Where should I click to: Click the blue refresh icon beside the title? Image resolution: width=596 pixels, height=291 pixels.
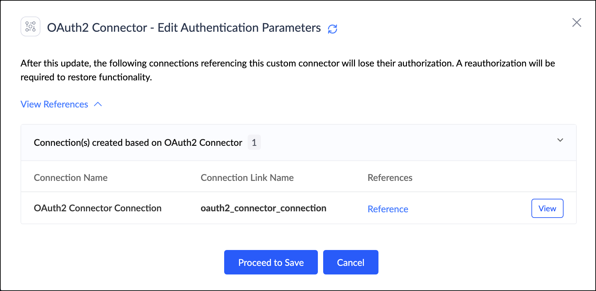pyautogui.click(x=332, y=29)
